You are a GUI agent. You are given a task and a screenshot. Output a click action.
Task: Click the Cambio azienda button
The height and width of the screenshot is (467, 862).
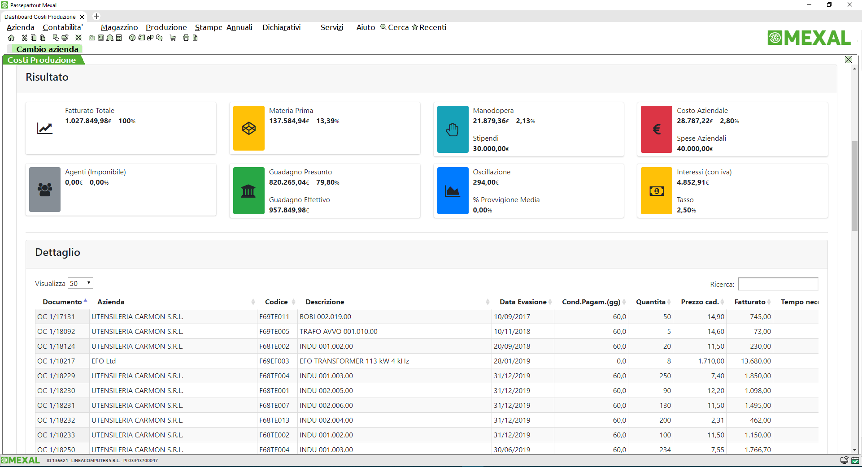[x=47, y=49]
